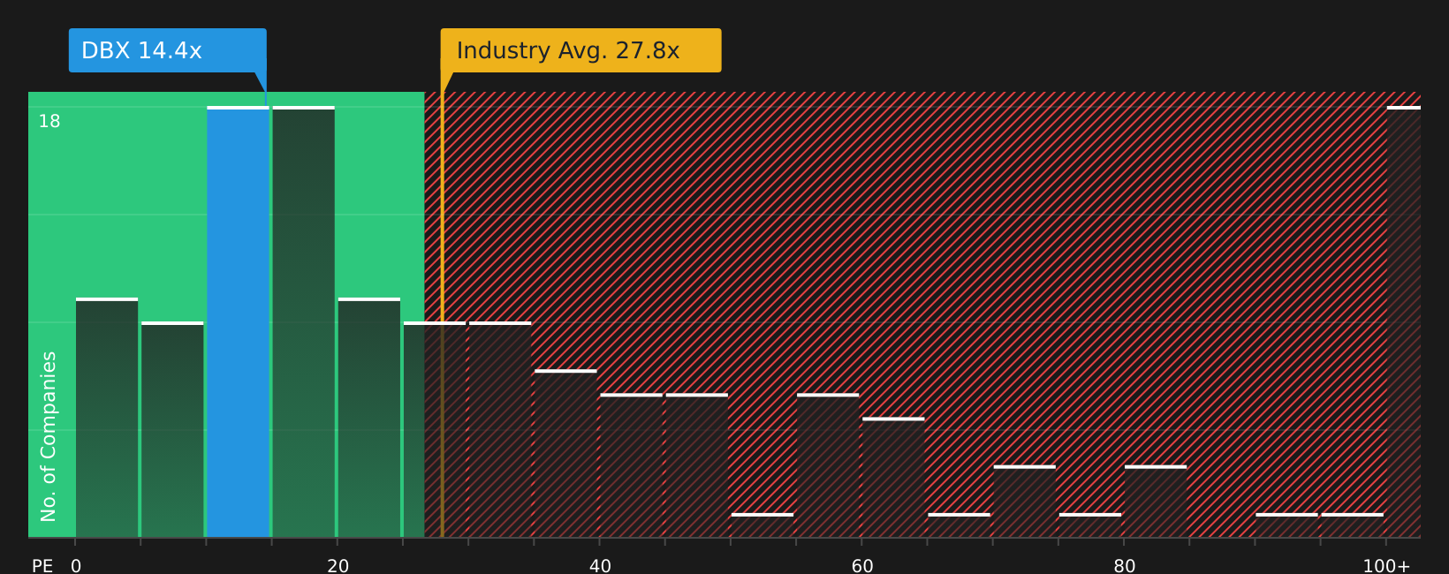Viewport: 1449px width, 574px height.
Task: Select the tall dark bar for PE 15 to 20
Action: (304, 322)
